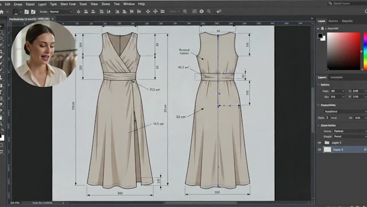
Task: Click the distribute horizontally icon
Action: click(132, 11)
